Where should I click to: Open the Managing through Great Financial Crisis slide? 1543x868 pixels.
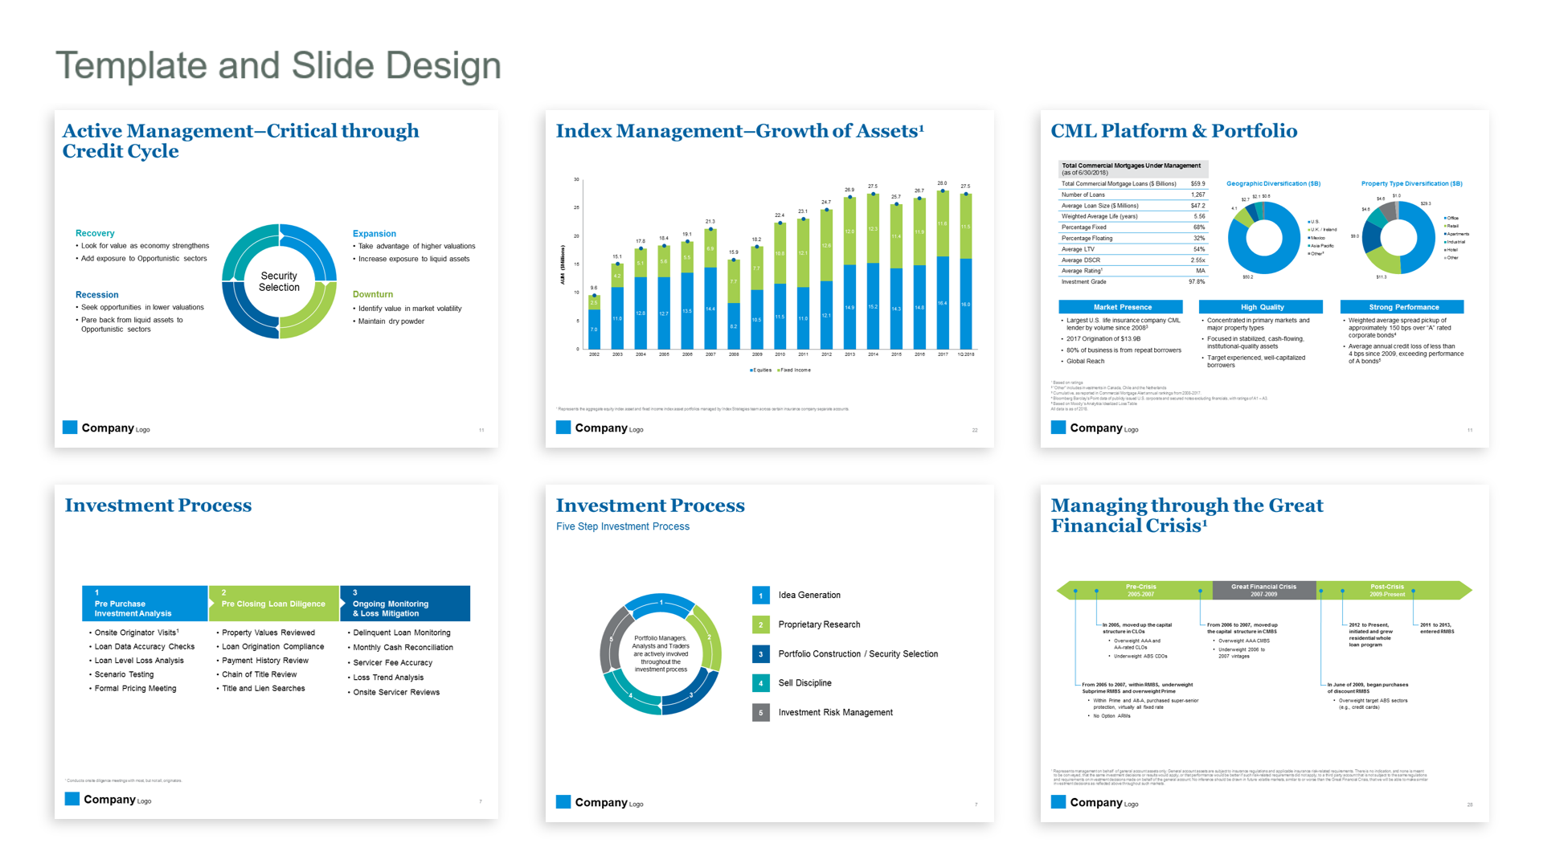1186,515
